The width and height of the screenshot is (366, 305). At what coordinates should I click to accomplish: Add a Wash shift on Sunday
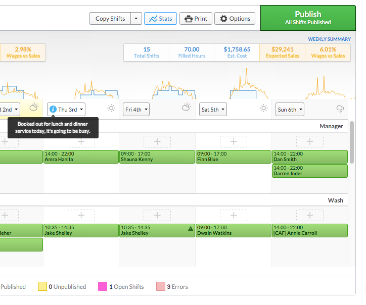pyautogui.click(x=309, y=216)
